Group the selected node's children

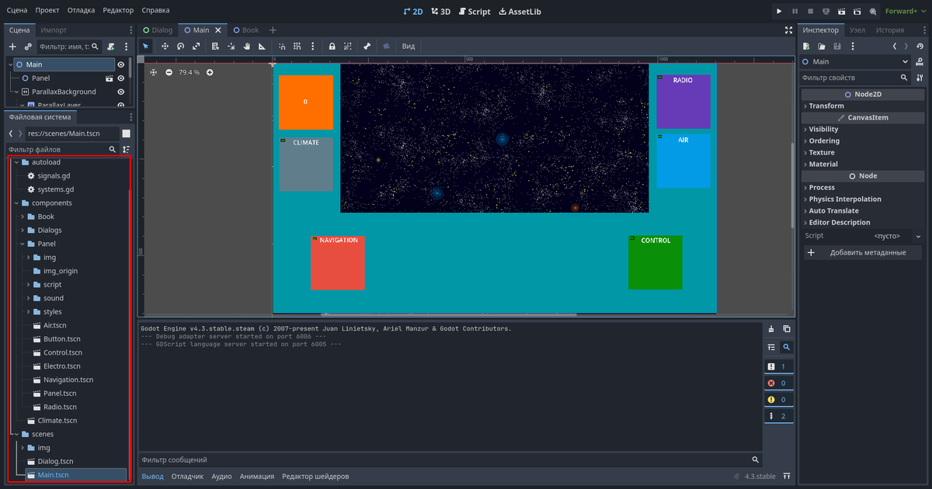[347, 47]
